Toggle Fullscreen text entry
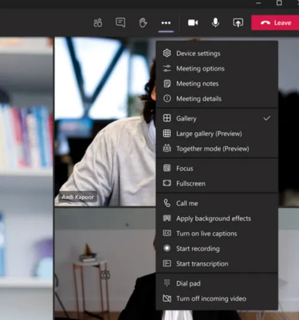Screen dimensions: 299x320 pyautogui.click(x=191, y=184)
